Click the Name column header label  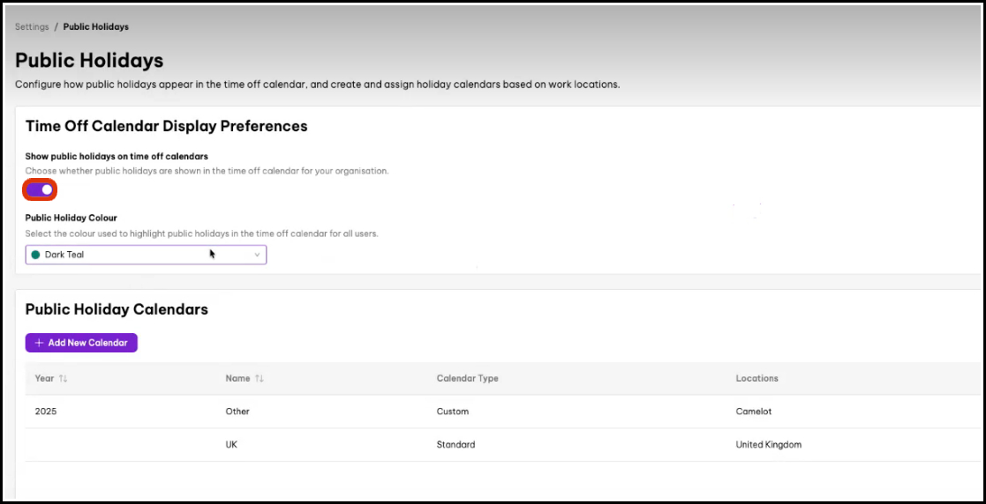pos(237,379)
